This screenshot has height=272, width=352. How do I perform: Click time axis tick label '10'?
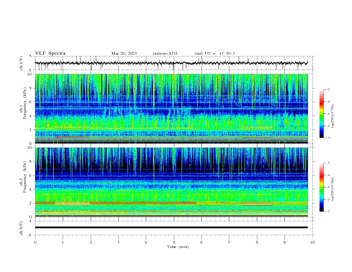click(312, 242)
